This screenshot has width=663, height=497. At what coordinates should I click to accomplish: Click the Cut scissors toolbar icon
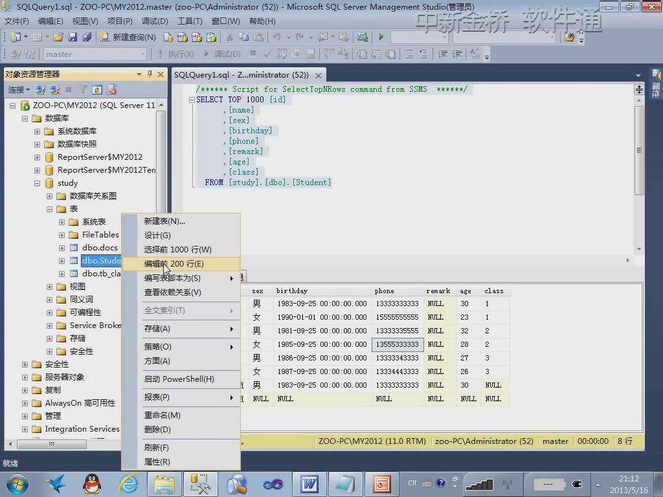click(x=230, y=37)
